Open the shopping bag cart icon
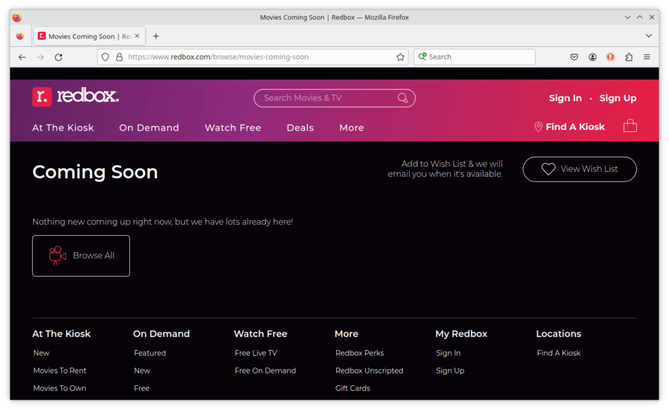The height and width of the screenshot is (410, 669). click(630, 126)
